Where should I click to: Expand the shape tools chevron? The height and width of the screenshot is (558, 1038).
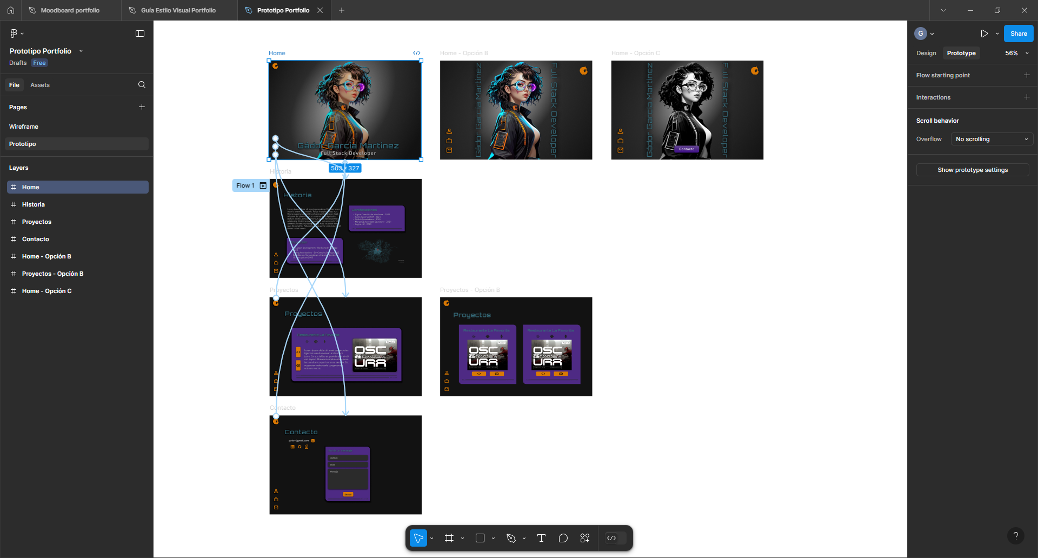point(493,539)
